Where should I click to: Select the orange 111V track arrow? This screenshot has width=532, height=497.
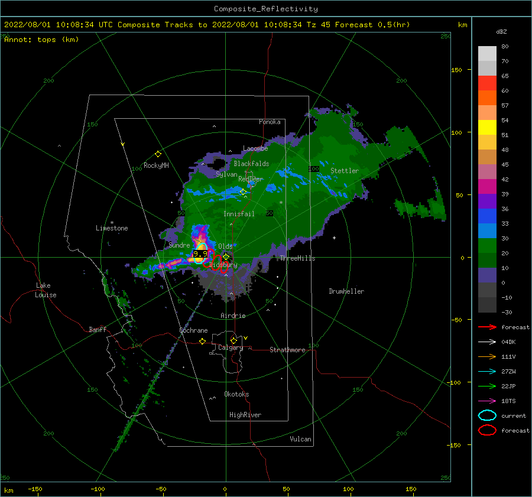[x=487, y=356]
